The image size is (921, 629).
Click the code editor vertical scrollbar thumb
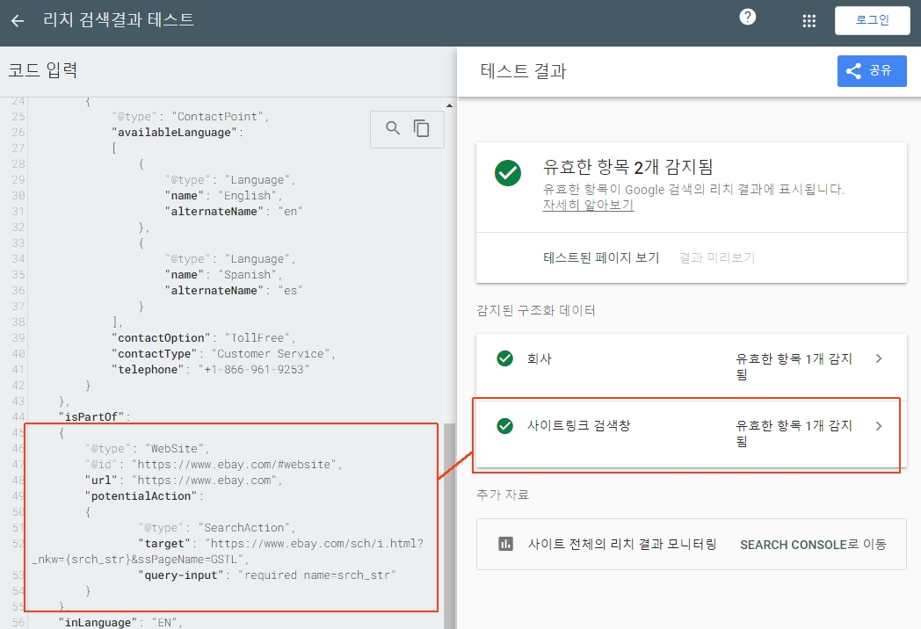pyautogui.click(x=449, y=525)
